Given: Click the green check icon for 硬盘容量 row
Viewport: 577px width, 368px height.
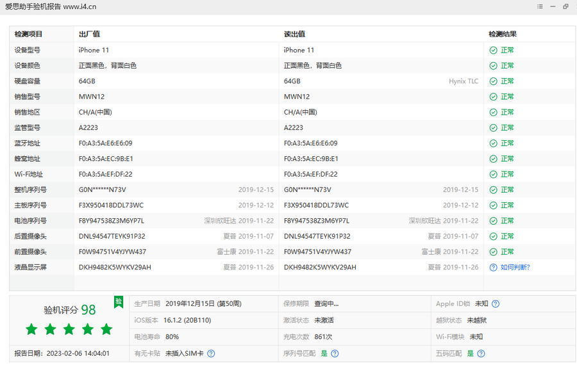Looking at the screenshot, I should 494,81.
